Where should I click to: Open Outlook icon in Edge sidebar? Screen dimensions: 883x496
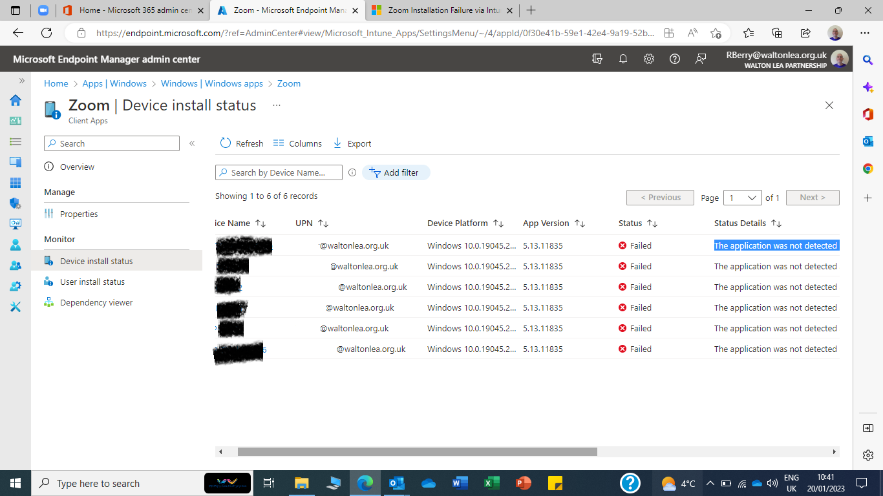(868, 141)
